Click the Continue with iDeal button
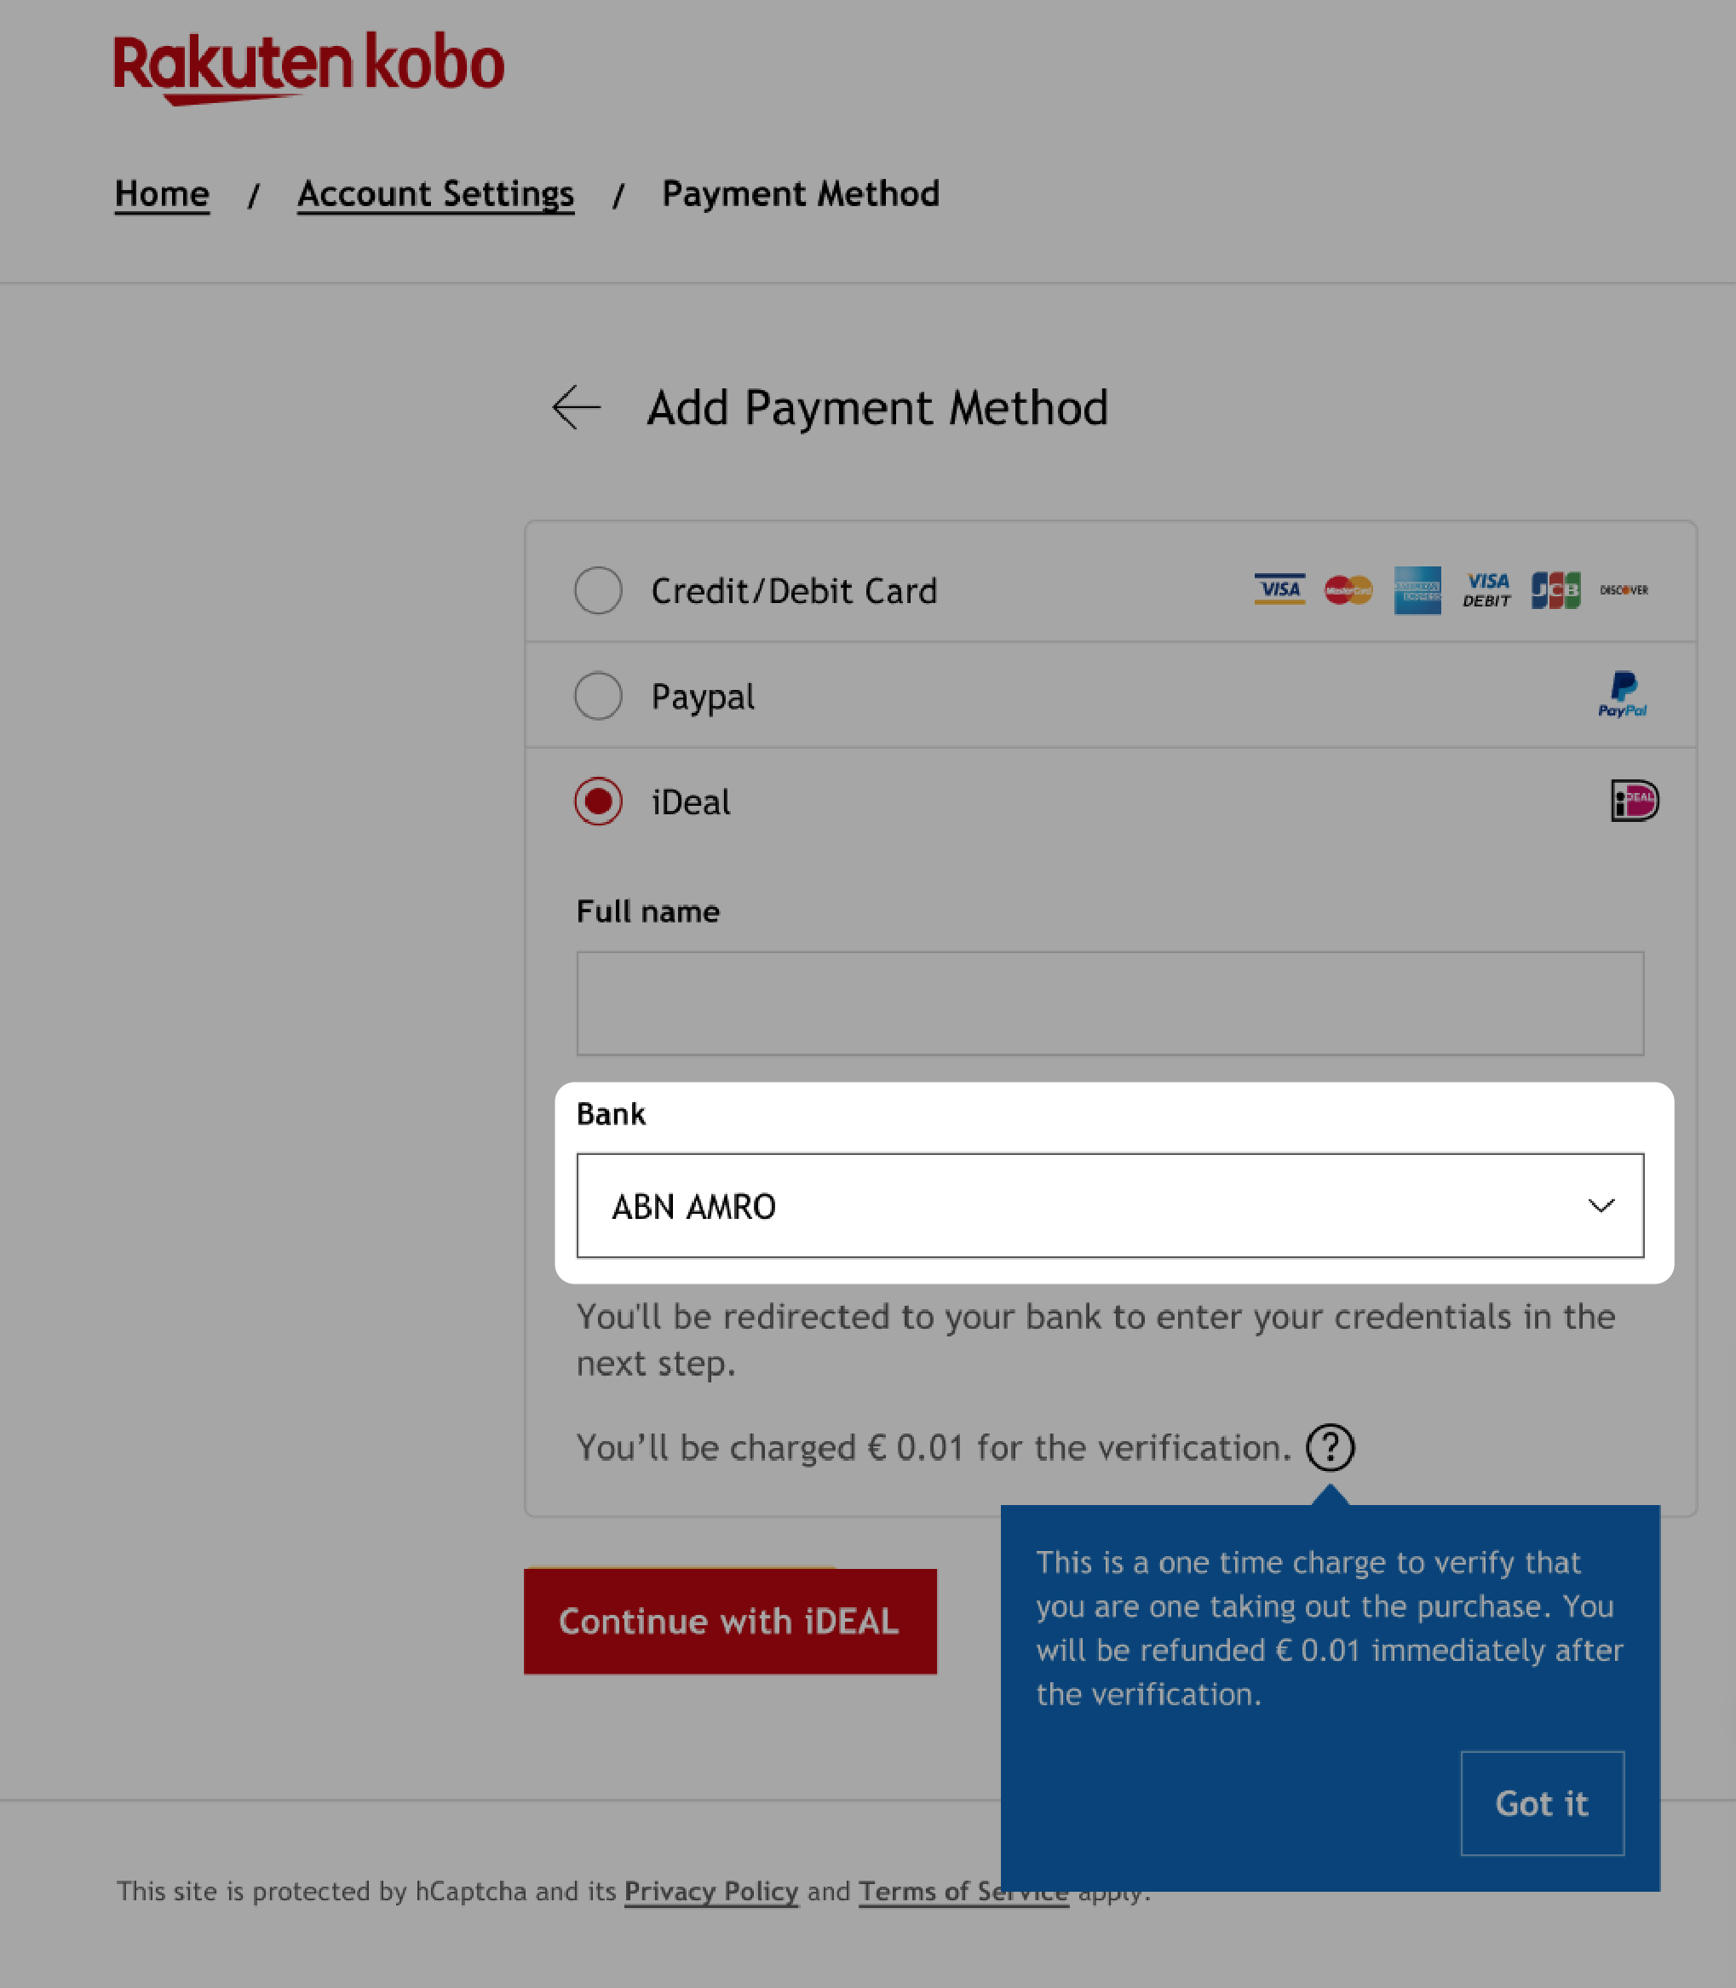The image size is (1736, 1988). pos(728,1619)
